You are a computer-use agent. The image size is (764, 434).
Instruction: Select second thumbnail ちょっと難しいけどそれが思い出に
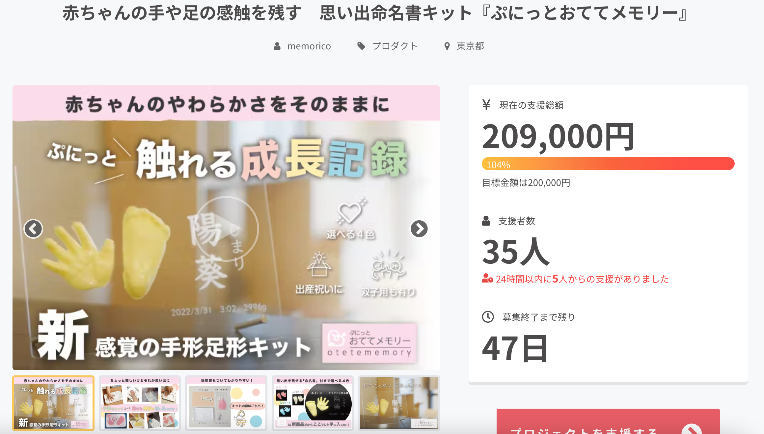tap(140, 403)
